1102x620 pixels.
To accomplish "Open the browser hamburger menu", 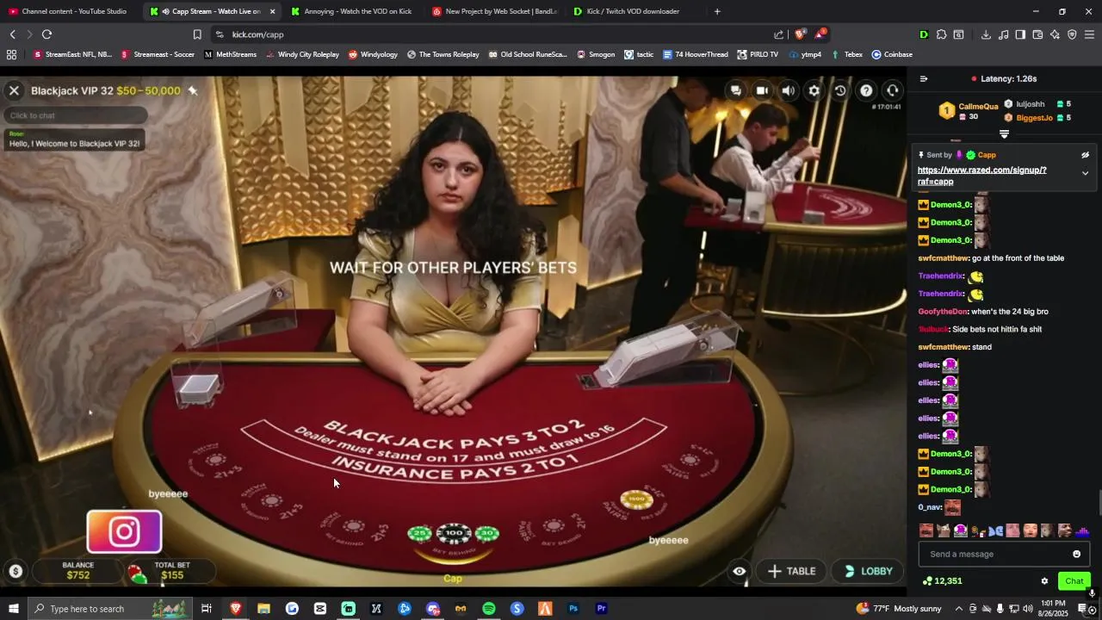I will tap(1089, 34).
